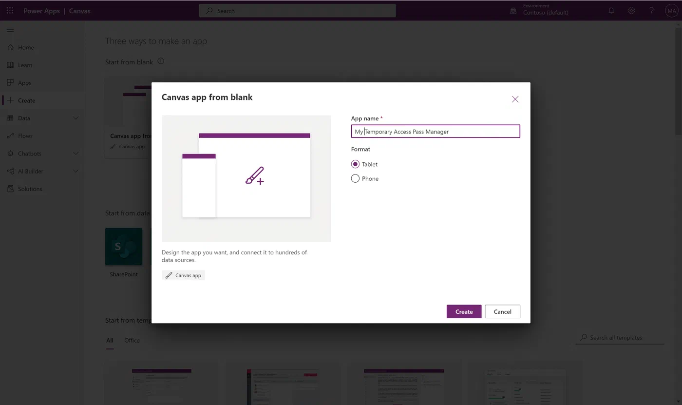Open the fourth template thumbnail

tap(525, 383)
